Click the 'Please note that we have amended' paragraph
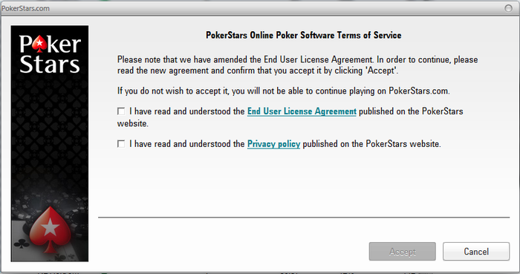The image size is (520, 274). 297,65
